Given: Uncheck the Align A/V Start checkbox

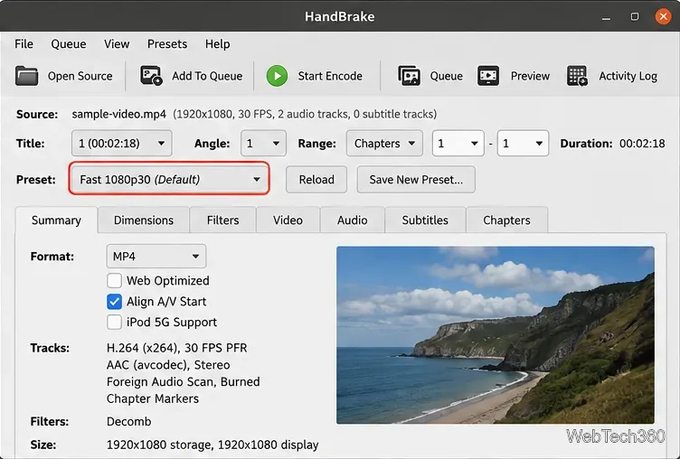Looking at the screenshot, I should [114, 301].
